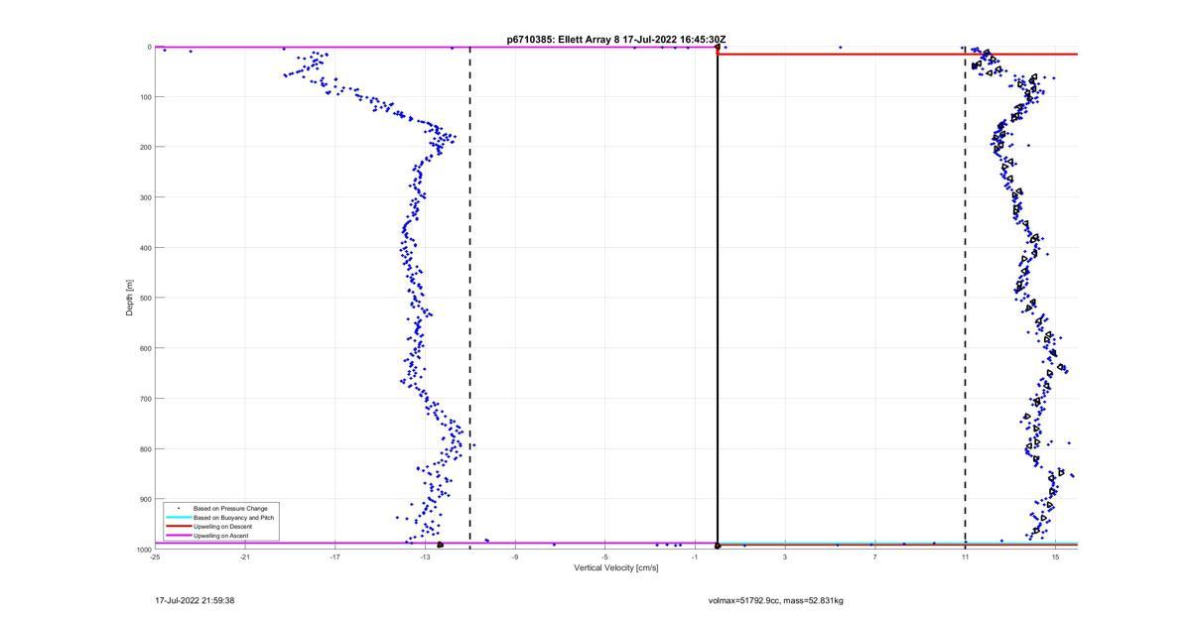Click x-axis tick label '-21'

point(245,557)
